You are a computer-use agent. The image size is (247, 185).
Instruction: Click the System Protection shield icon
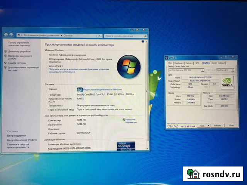click(5, 62)
